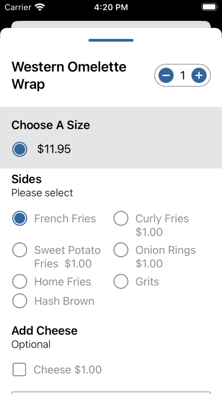Screen dimensions: 222x394
Task: Tap the sheet drag handle bar
Action: (111, 40)
